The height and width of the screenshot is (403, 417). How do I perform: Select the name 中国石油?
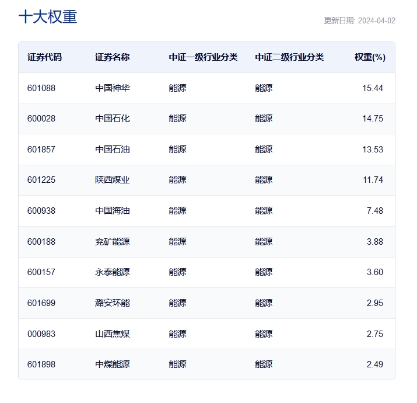click(x=112, y=150)
